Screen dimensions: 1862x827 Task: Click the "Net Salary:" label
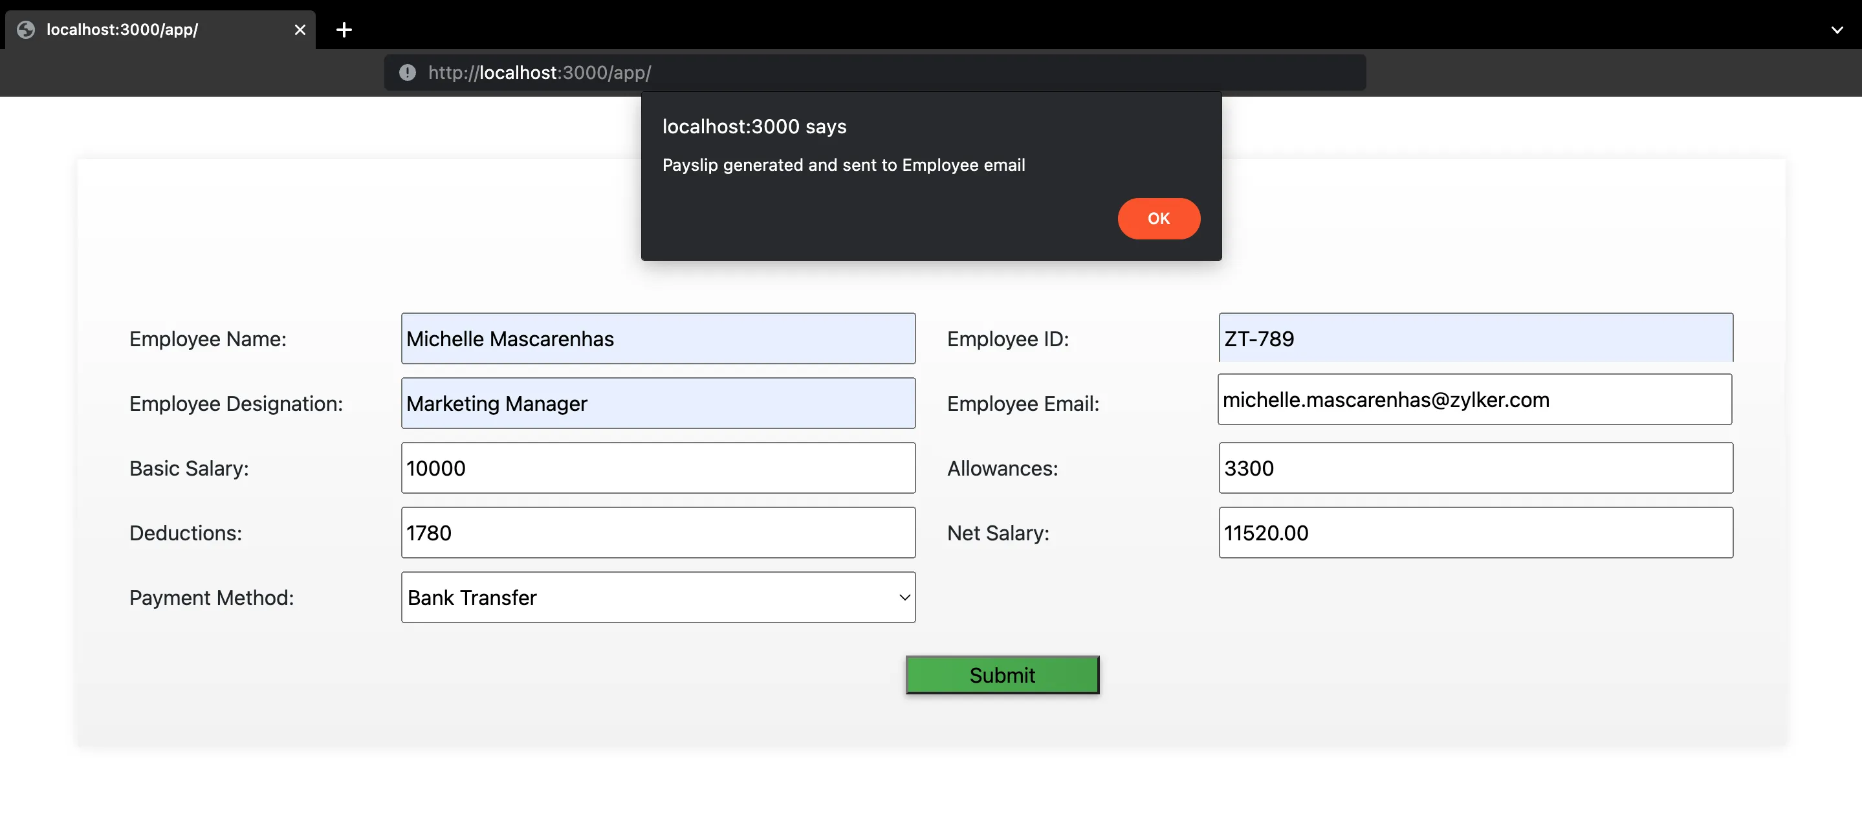click(998, 533)
